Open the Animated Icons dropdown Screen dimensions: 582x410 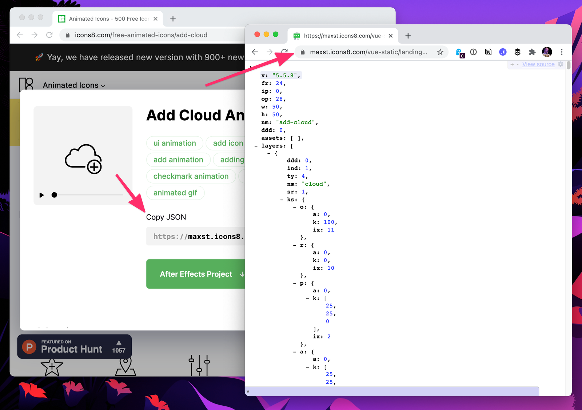(74, 85)
